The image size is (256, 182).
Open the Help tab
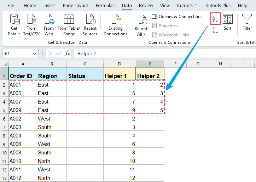243,6
